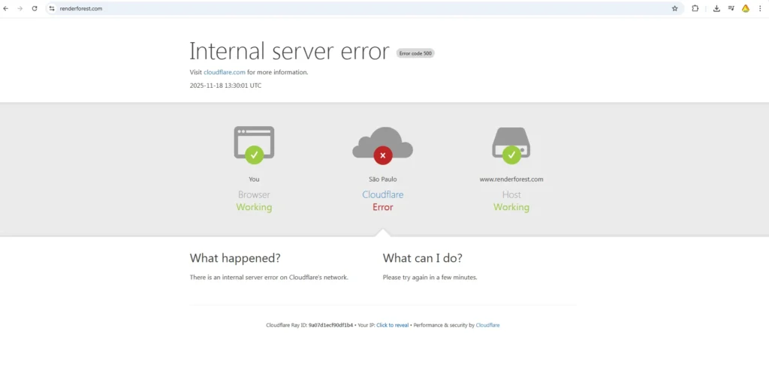
Task: Click the Error code 500 badge
Action: point(415,53)
